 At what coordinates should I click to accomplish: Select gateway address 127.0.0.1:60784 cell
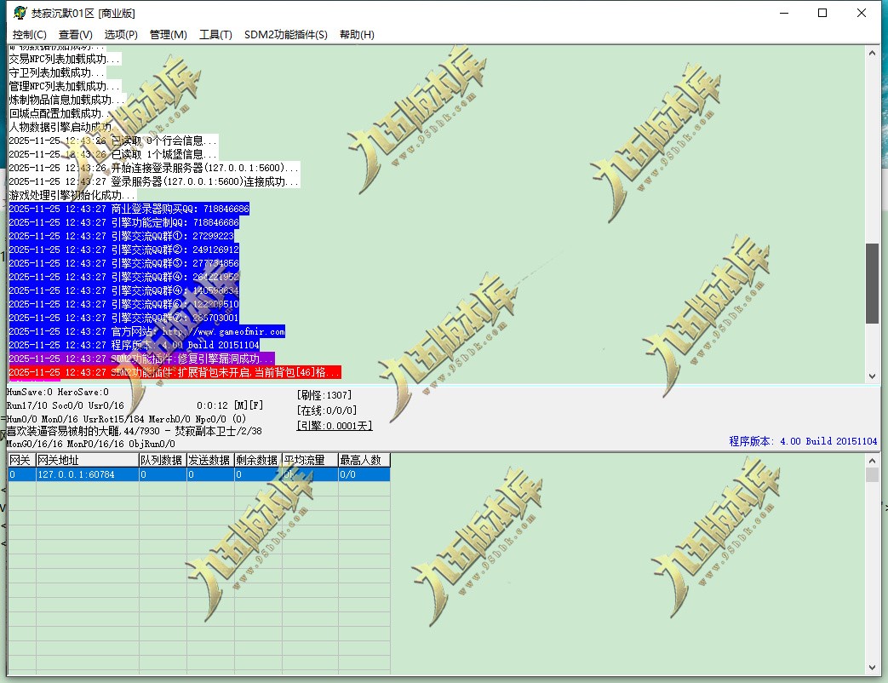(x=87, y=474)
